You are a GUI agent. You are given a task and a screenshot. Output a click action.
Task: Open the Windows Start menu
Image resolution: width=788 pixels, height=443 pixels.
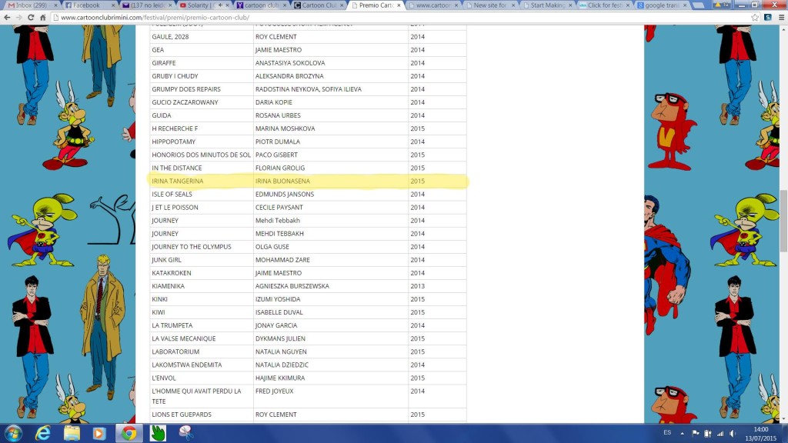click(13, 434)
